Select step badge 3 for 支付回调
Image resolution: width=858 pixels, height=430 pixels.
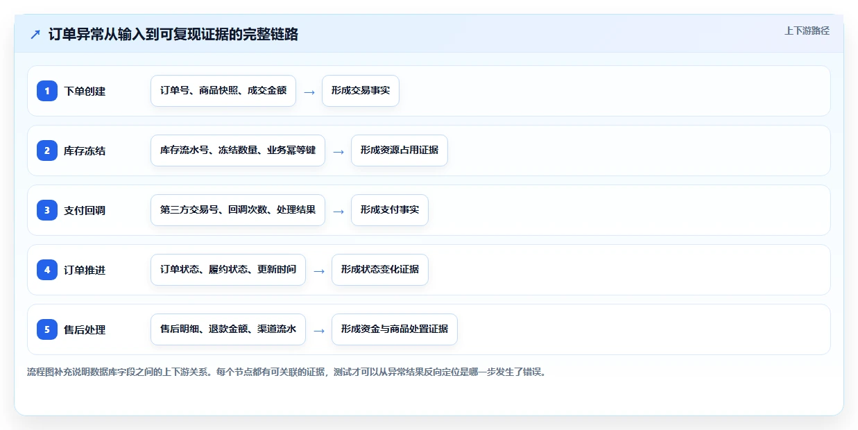point(47,210)
